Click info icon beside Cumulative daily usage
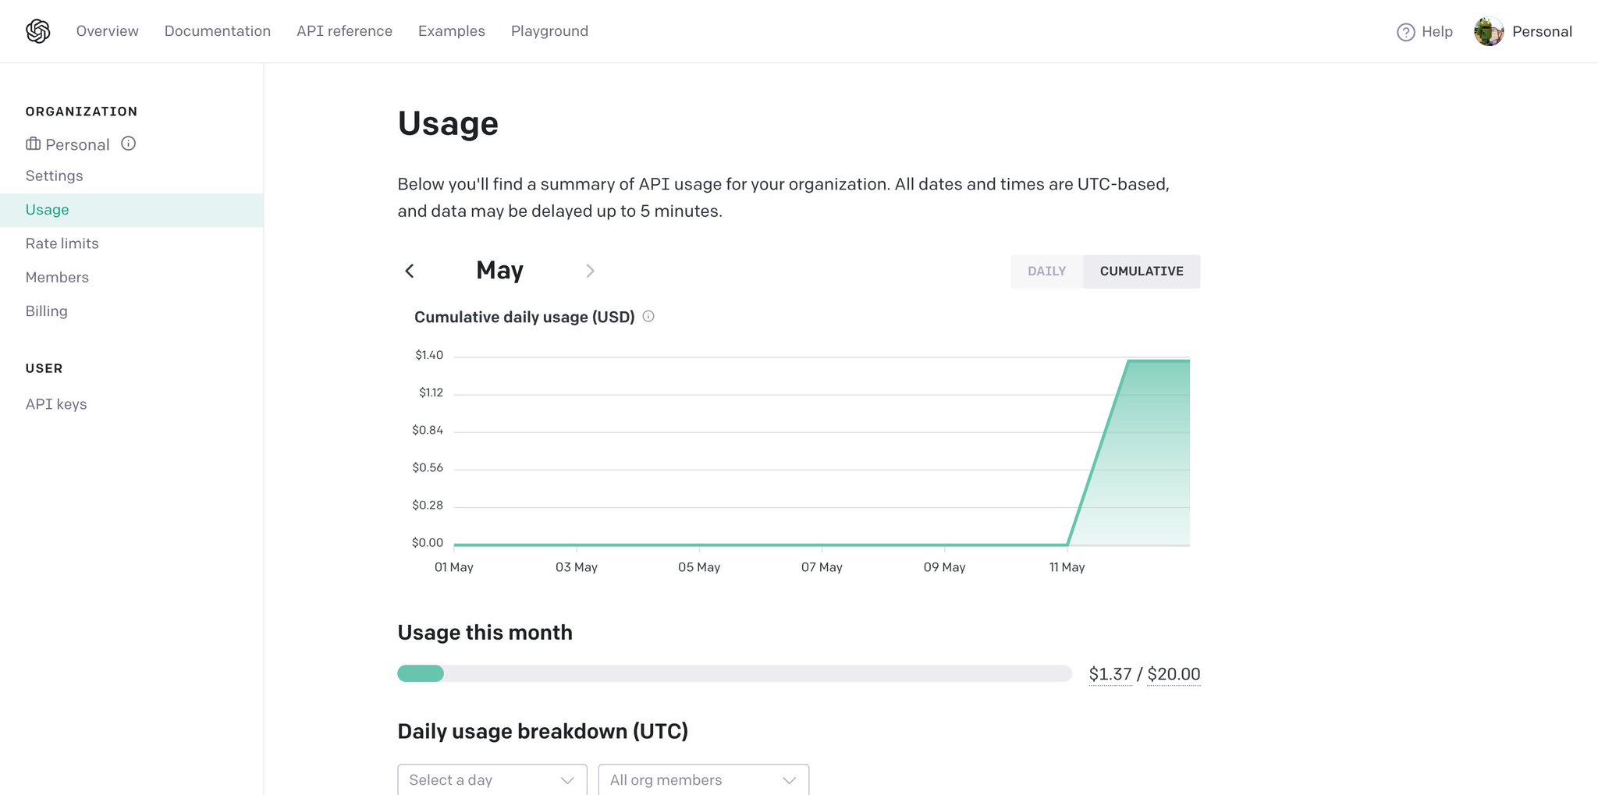Screen dimensions: 1598x795 click(x=648, y=316)
